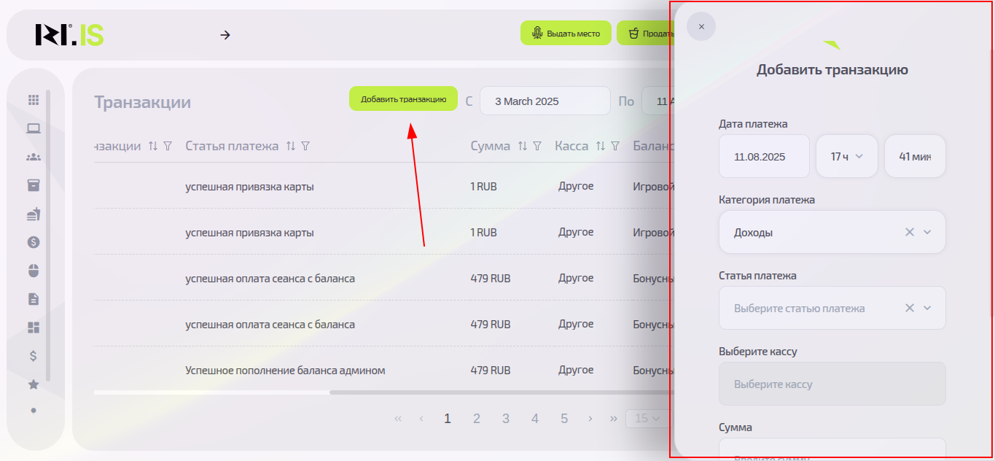
Task: Sort by Статья платежа column arrows
Action: (x=290, y=146)
